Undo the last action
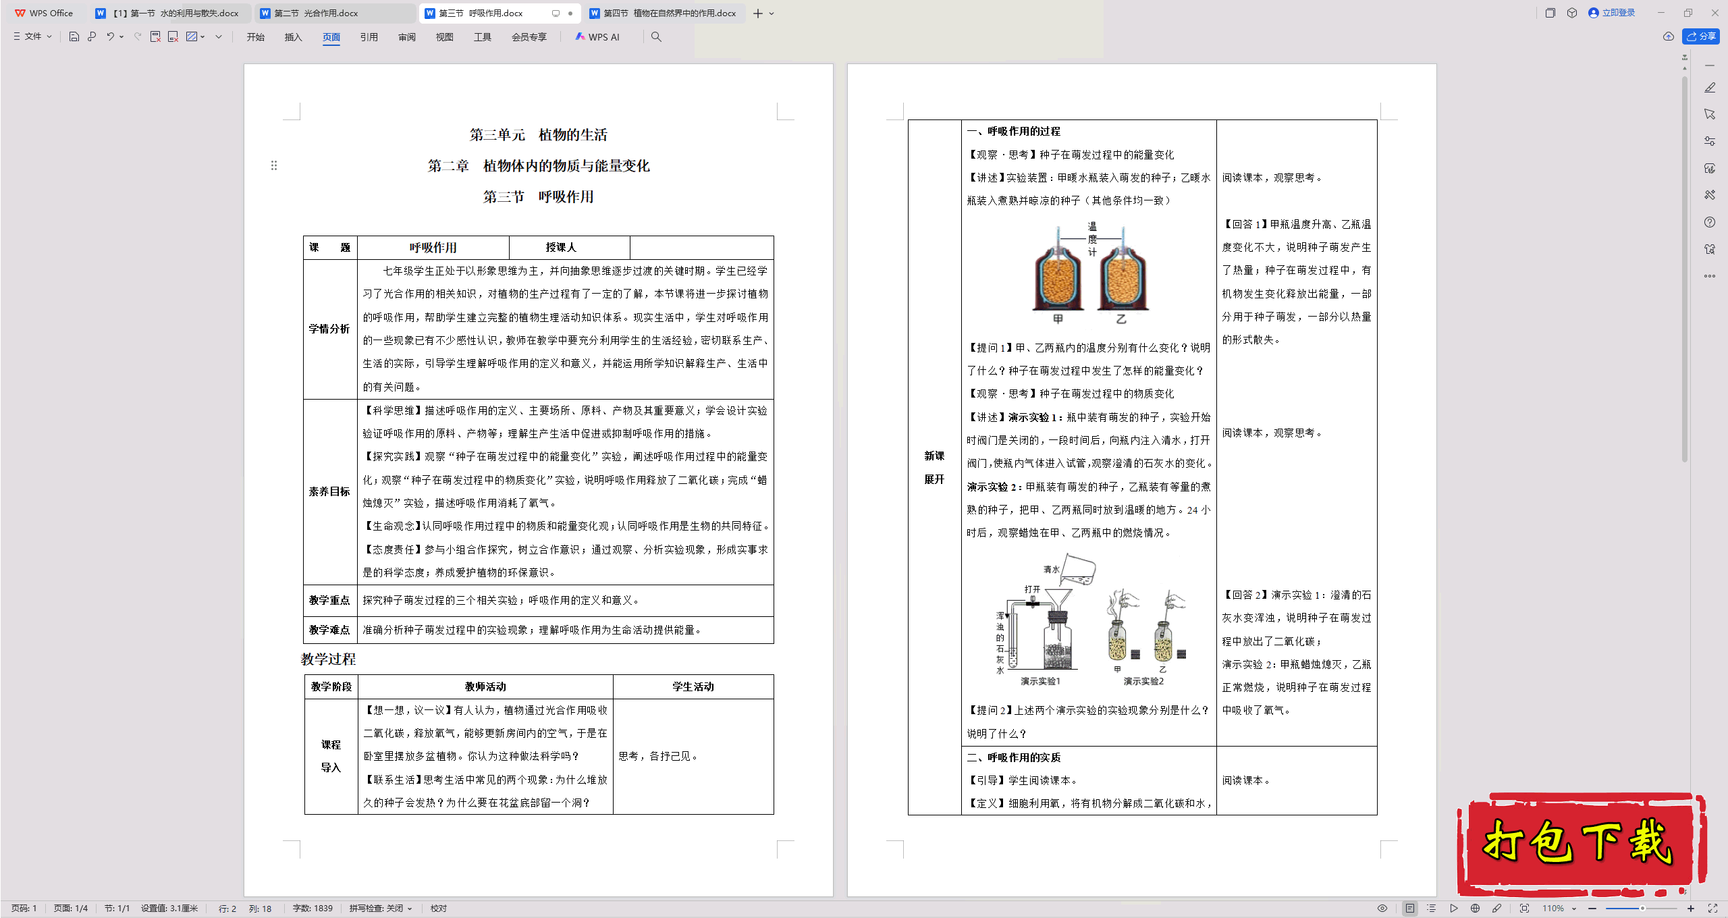The image size is (1728, 918). coord(110,36)
